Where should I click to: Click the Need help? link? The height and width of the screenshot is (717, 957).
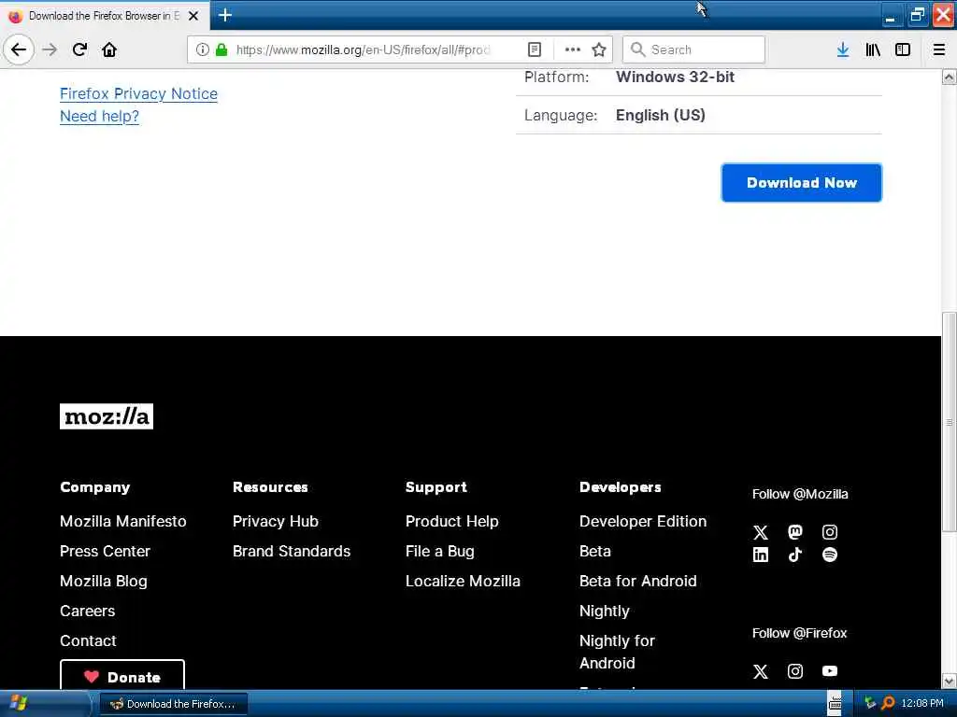(99, 116)
